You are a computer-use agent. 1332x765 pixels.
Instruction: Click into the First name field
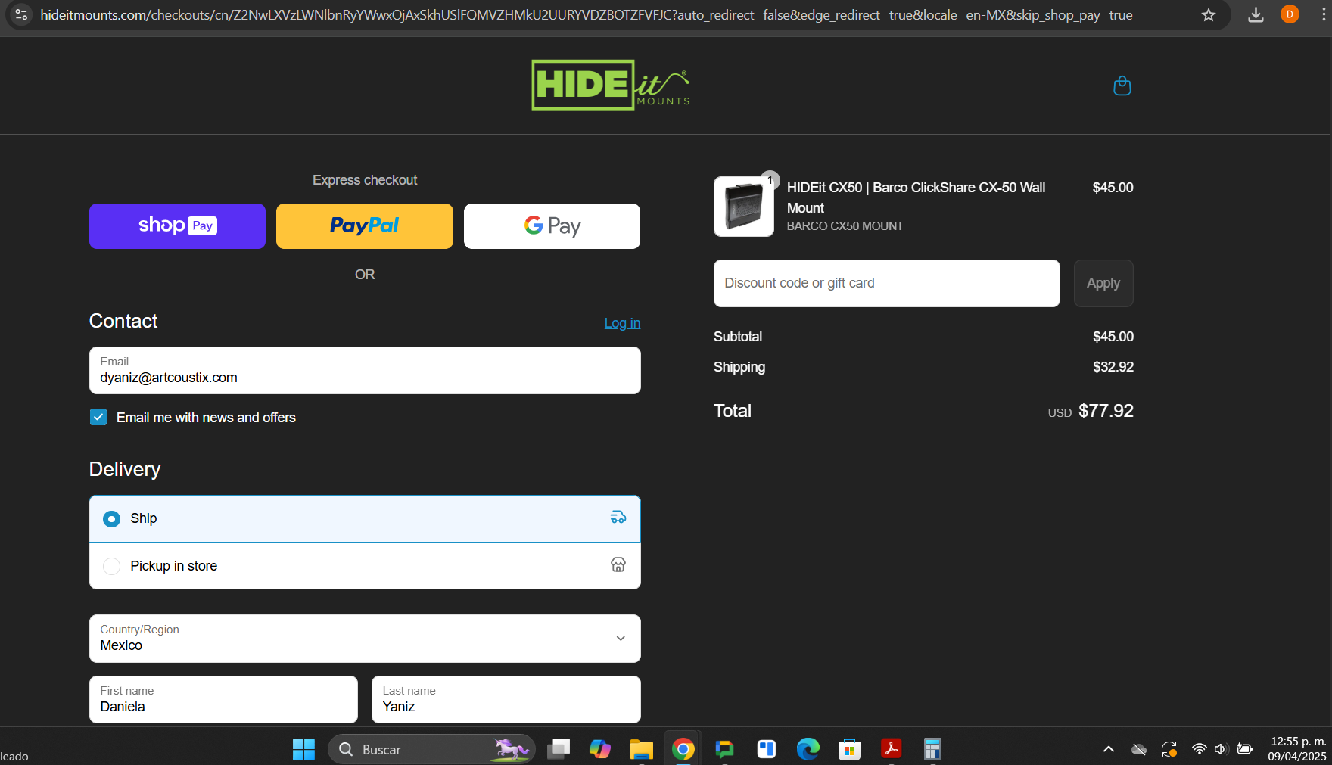click(223, 699)
